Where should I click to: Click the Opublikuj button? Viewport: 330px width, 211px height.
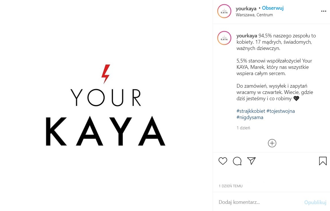click(x=315, y=202)
